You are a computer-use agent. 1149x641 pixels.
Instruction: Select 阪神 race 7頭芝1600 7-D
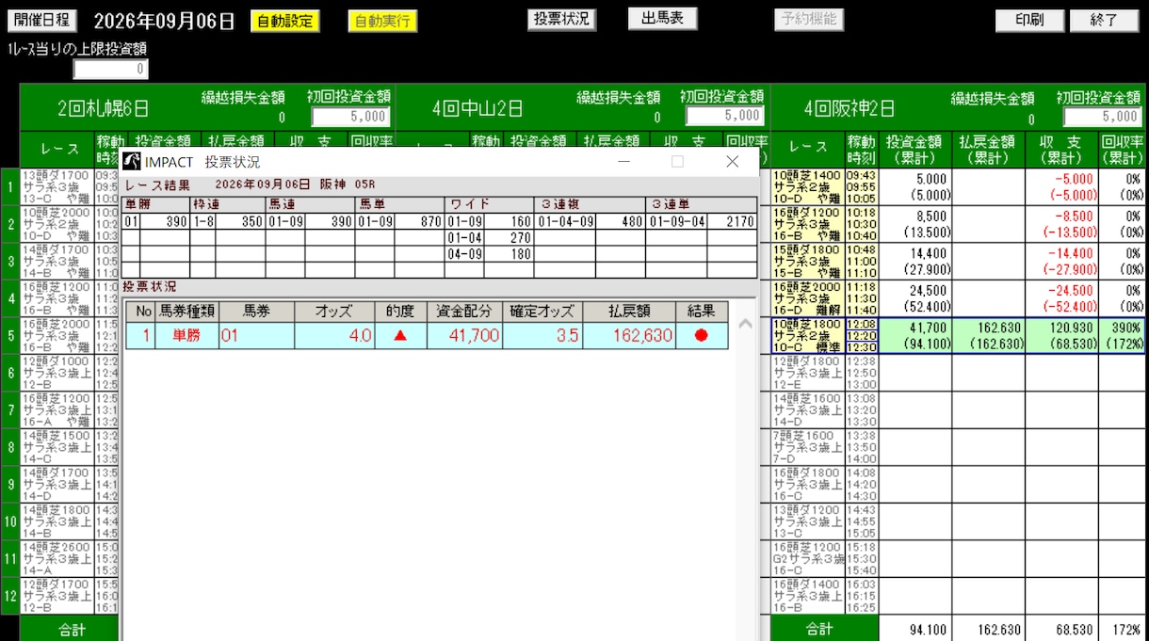pos(807,447)
